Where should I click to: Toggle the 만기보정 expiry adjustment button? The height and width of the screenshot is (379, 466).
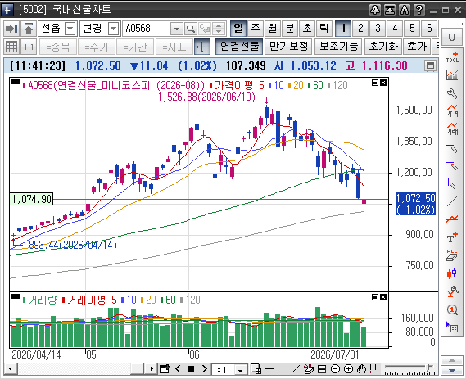tap(288, 47)
